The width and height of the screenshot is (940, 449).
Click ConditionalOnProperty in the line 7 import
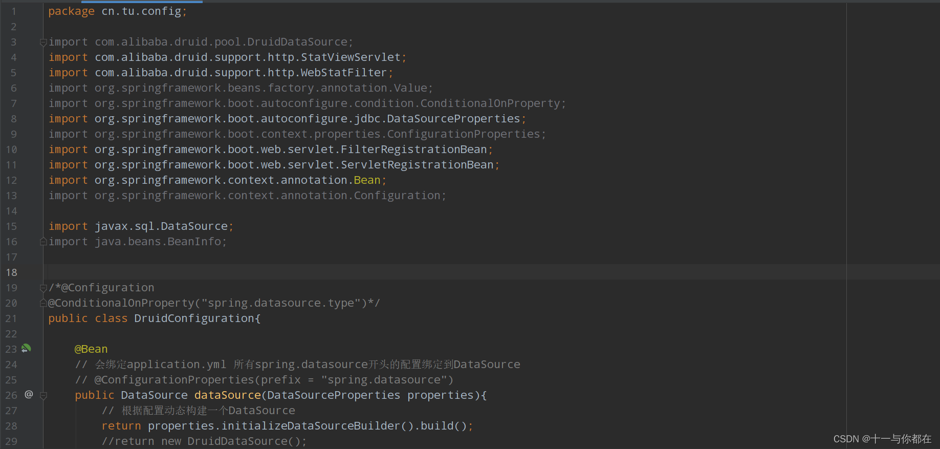490,103
